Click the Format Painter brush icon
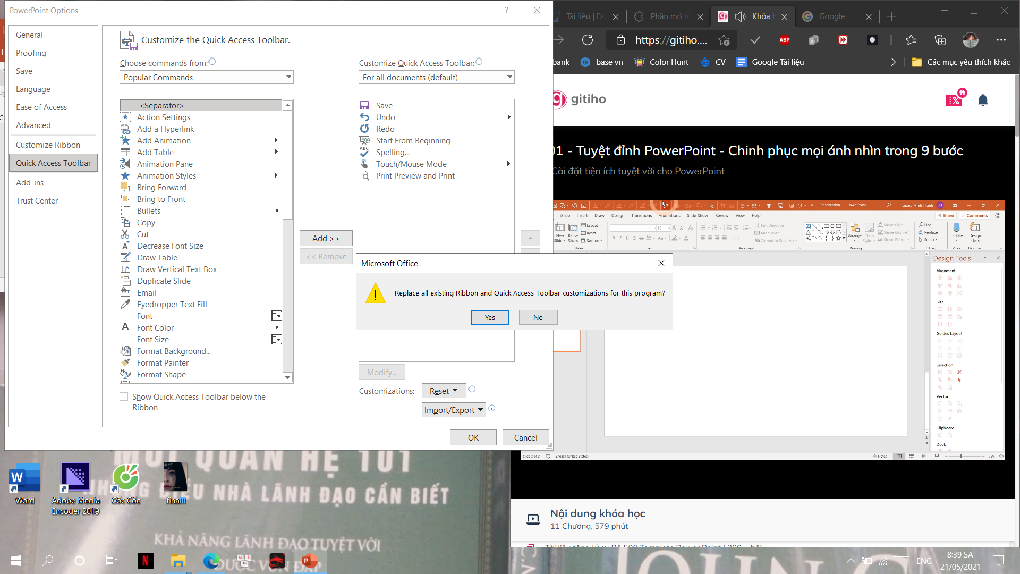Screen dimensions: 1020x574 tap(125, 362)
